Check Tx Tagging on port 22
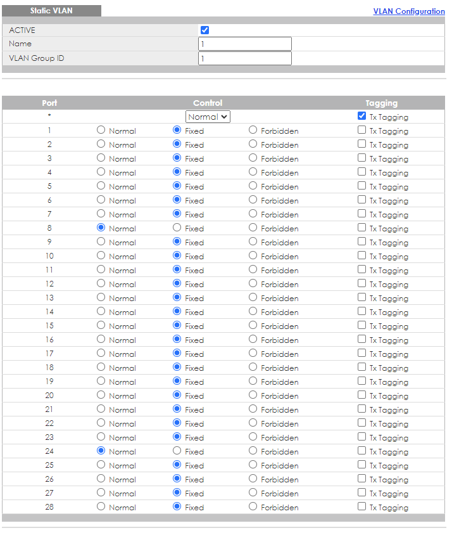Viewport: 459px width, 535px height. 362,423
